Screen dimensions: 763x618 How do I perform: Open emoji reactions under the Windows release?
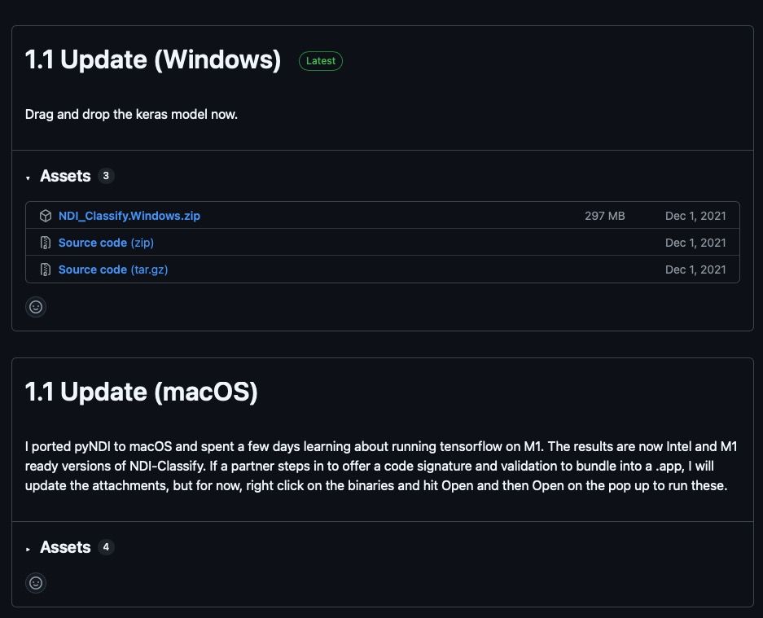point(36,307)
